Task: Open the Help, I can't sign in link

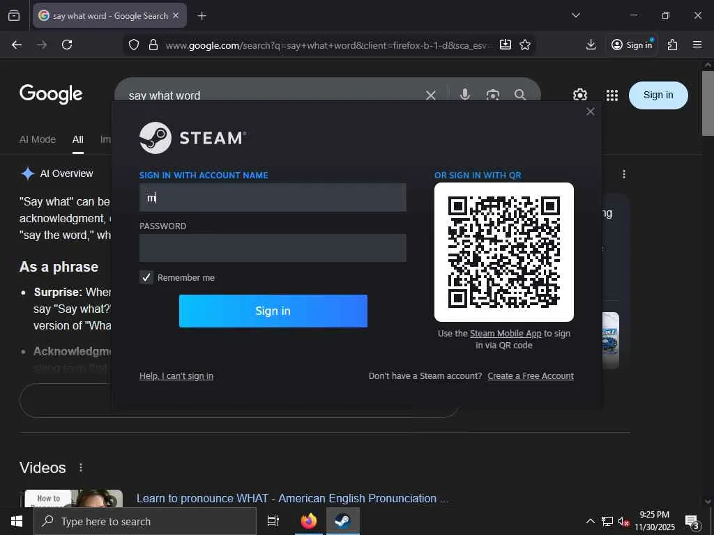Action: tap(176, 375)
